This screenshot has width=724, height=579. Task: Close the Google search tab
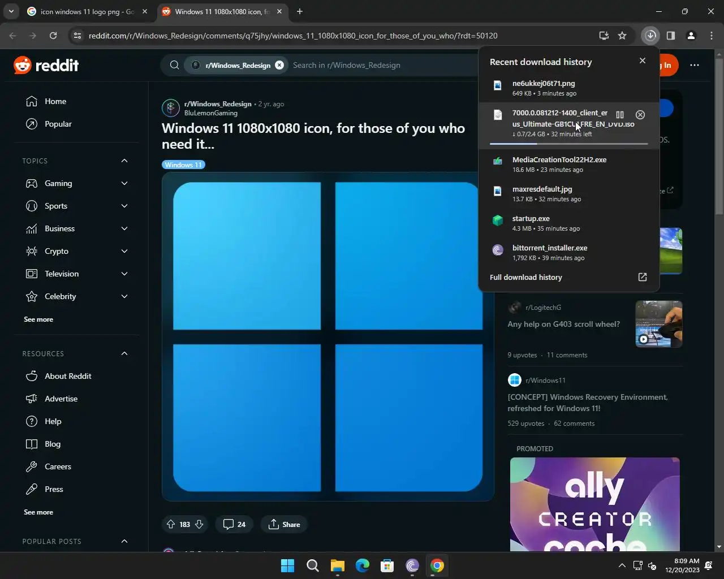145,11
